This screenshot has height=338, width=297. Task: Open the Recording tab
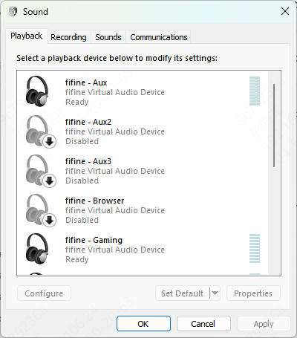pyautogui.click(x=68, y=37)
